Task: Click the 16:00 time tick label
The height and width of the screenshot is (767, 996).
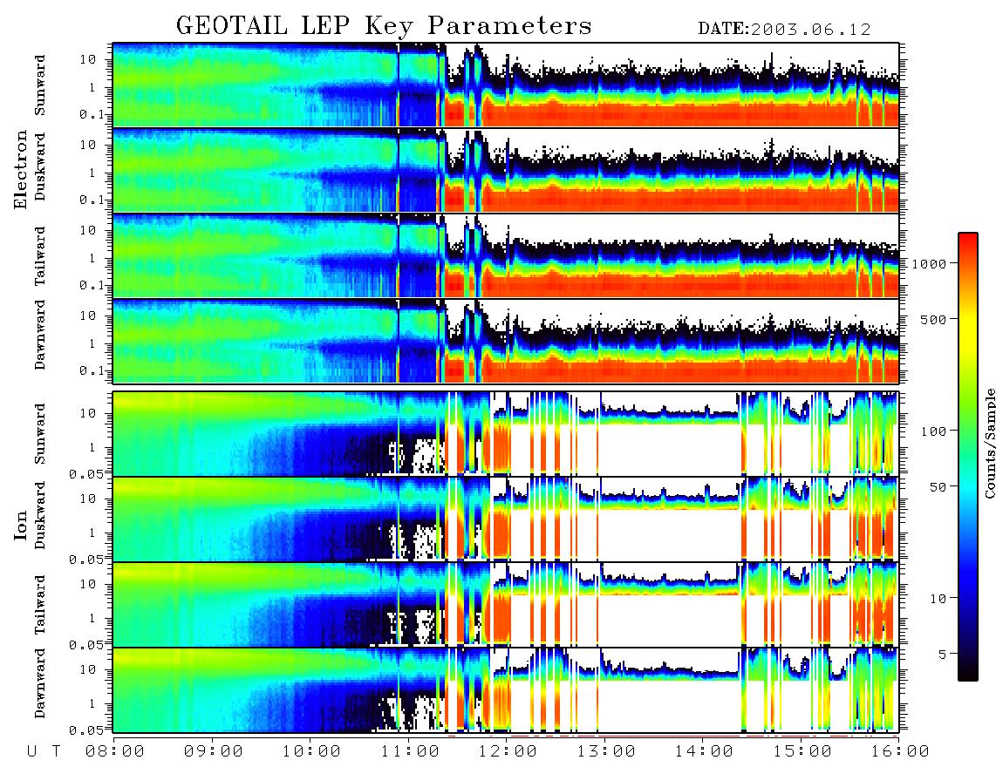Action: coord(900,752)
